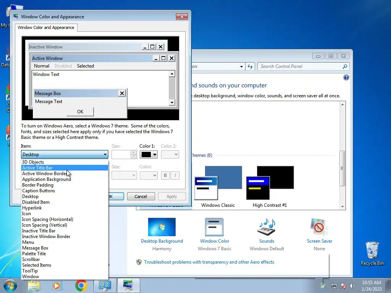Open Window Color settings icon
This screenshot has height=293, width=391.
click(x=214, y=227)
